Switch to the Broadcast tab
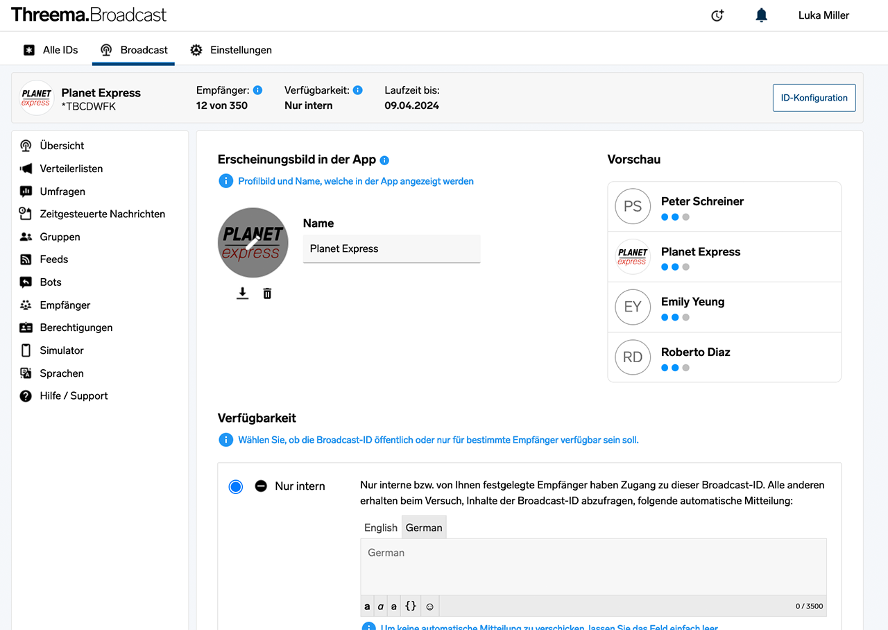Viewport: 888px width, 630px height. (x=133, y=50)
